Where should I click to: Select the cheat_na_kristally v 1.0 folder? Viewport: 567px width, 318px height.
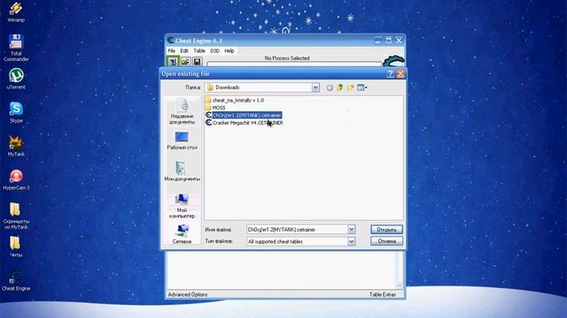pos(234,100)
